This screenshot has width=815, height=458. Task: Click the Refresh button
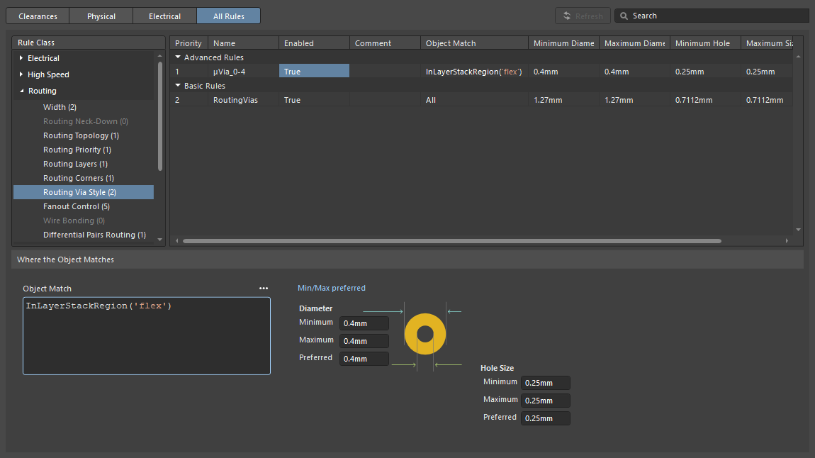point(582,16)
